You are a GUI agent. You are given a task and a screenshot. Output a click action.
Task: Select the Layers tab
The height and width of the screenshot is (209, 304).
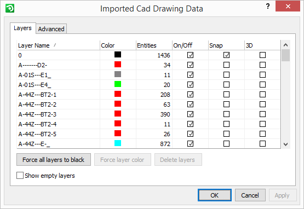click(x=22, y=28)
